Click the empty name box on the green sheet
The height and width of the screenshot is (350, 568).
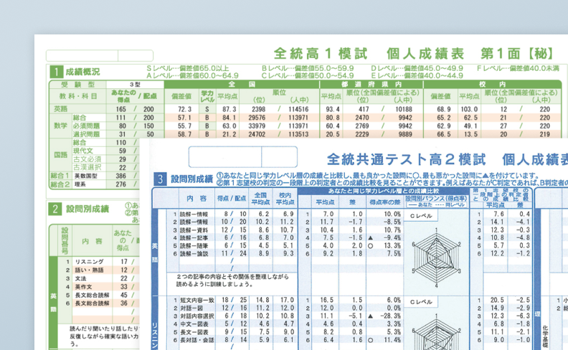point(100,56)
